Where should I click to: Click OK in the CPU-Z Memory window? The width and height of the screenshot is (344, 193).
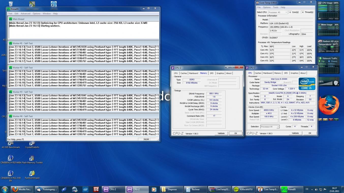[236, 133]
